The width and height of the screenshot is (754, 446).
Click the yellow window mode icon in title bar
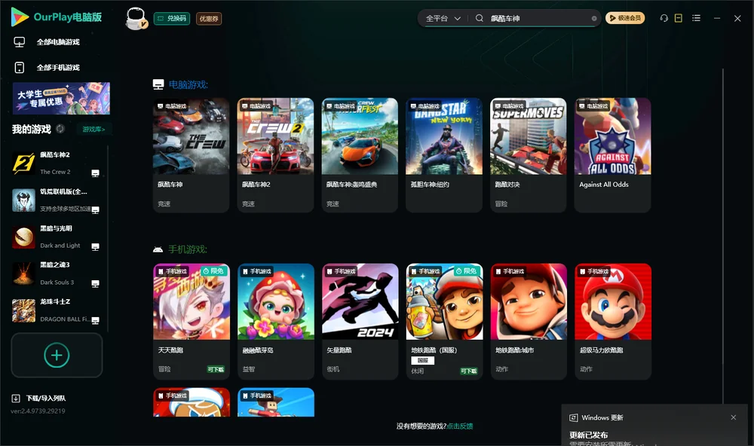679,18
